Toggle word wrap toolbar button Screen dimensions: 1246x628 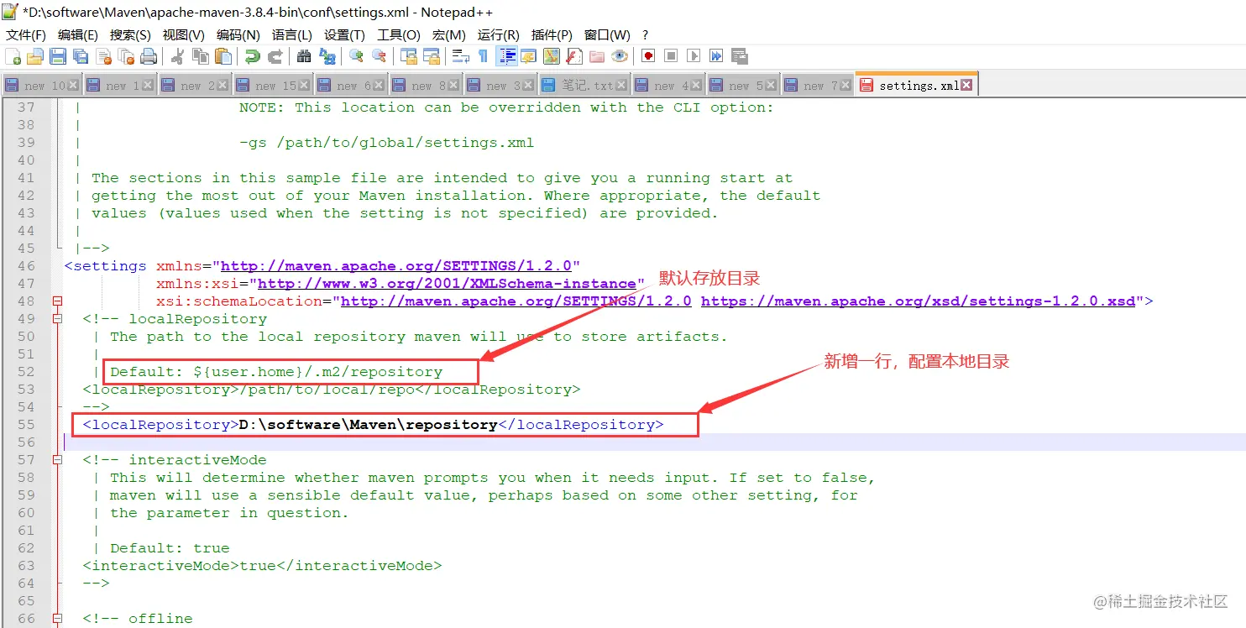[461, 56]
